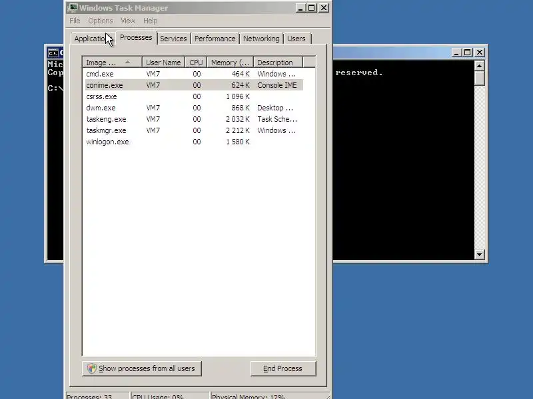
Task: Select the taskeng.exe process
Action: click(194, 119)
